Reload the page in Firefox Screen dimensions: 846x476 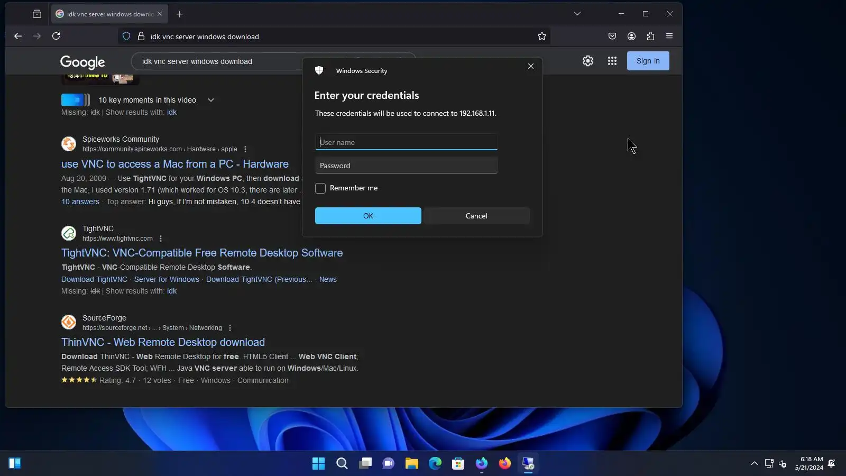point(56,36)
